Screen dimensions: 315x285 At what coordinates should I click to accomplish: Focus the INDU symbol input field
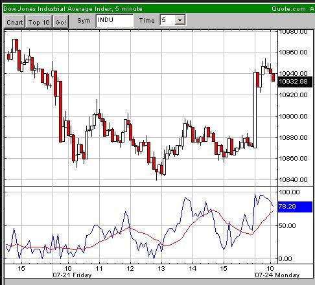point(115,21)
